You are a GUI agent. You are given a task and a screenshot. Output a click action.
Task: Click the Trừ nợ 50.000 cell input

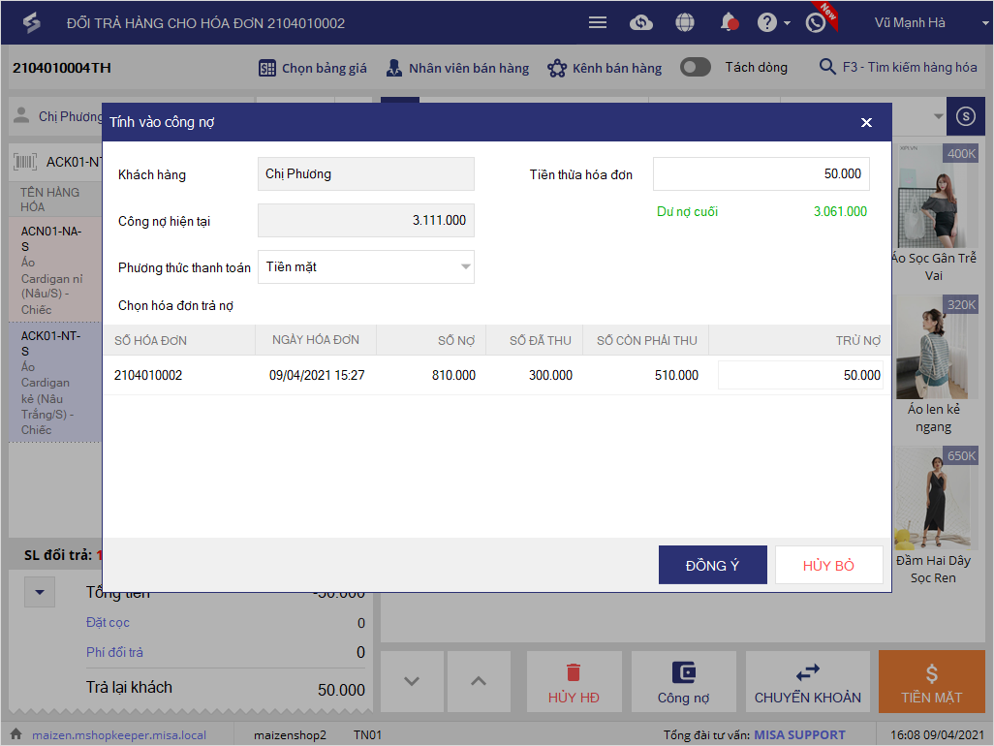pos(800,375)
